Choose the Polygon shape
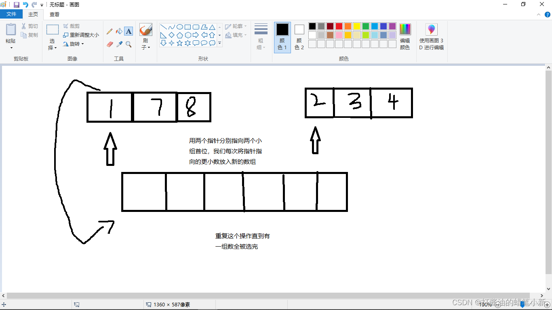Image resolution: width=552 pixels, height=310 pixels. click(x=204, y=27)
